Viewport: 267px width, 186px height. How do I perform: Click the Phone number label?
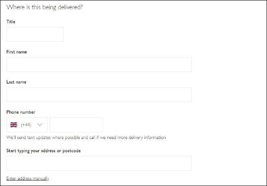coord(21,112)
